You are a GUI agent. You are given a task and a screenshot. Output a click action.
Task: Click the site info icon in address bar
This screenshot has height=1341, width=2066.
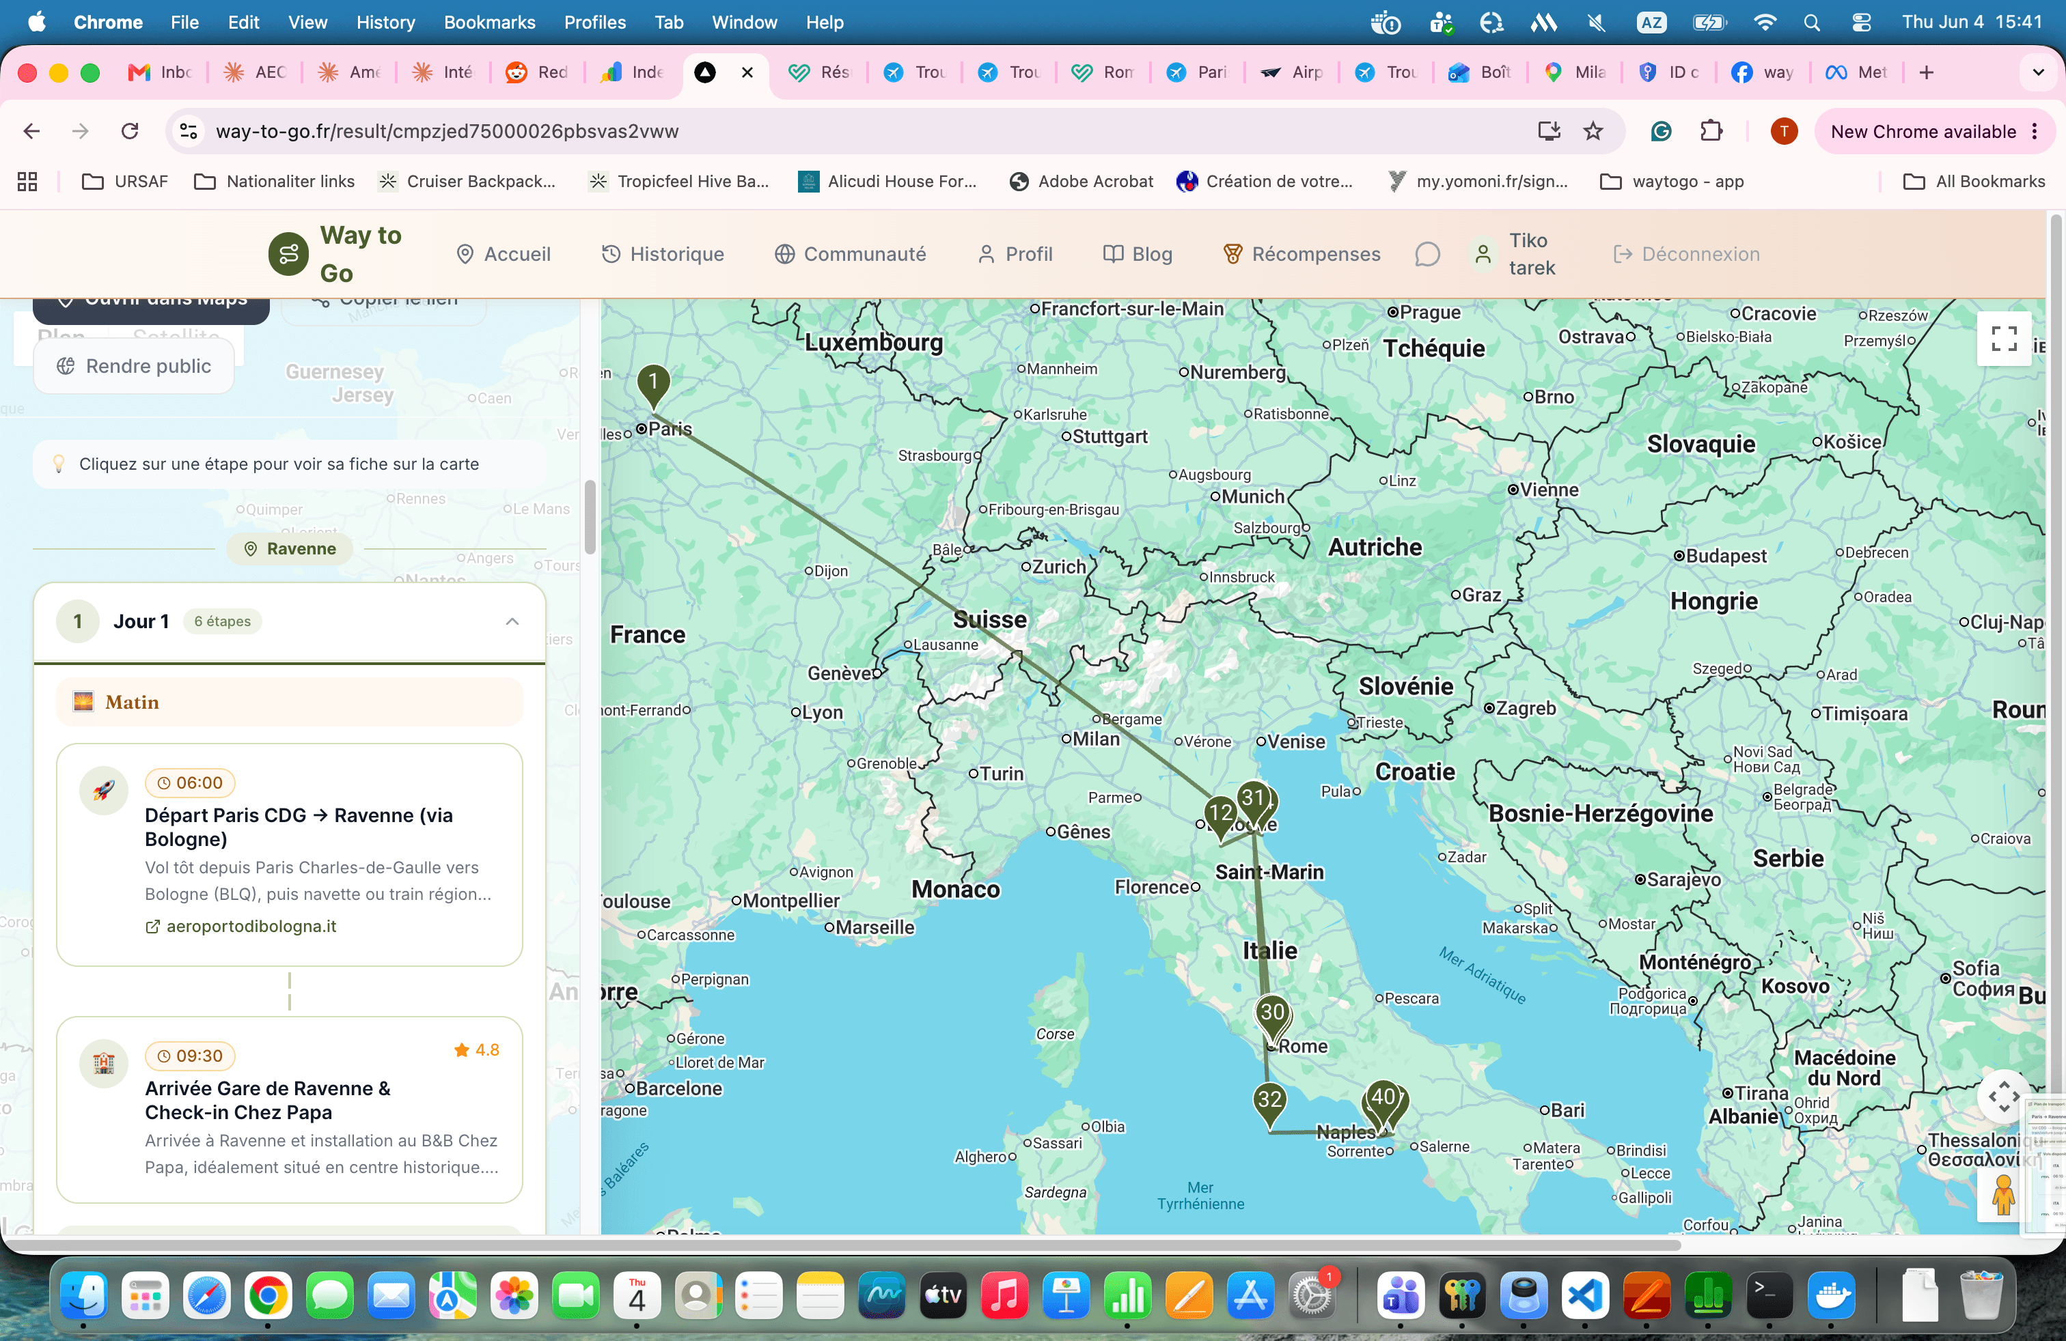pyautogui.click(x=189, y=131)
